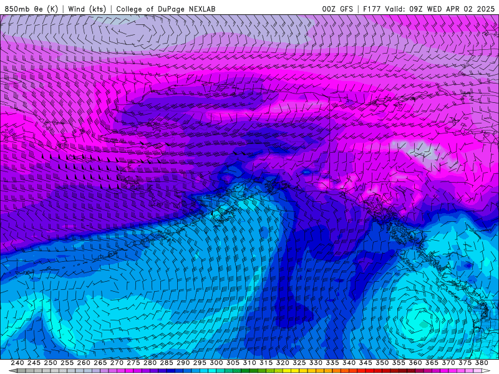Click the "Wind (kts)" header label

pos(87,9)
